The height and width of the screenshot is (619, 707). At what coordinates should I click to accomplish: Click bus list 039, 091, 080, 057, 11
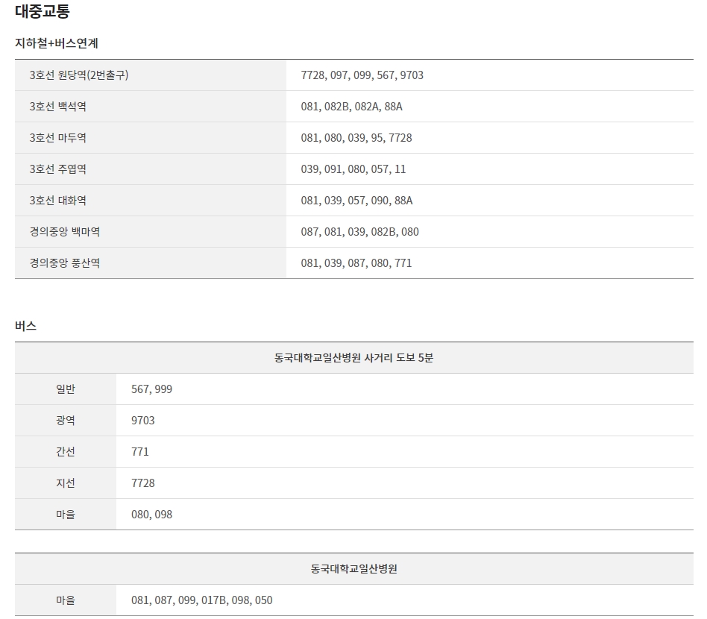tap(353, 169)
